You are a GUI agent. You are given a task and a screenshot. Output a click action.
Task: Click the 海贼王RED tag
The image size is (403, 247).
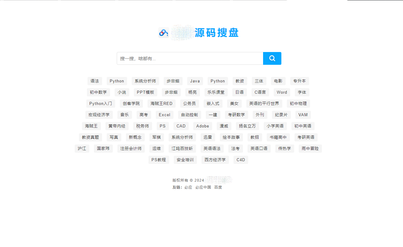pos(162,103)
